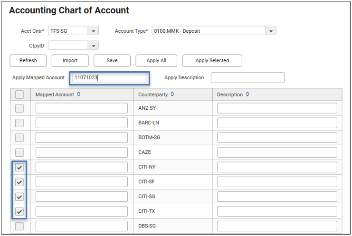Uncheck the CITI-TX row checkbox
This screenshot has height=236, width=352.
[x=19, y=211]
